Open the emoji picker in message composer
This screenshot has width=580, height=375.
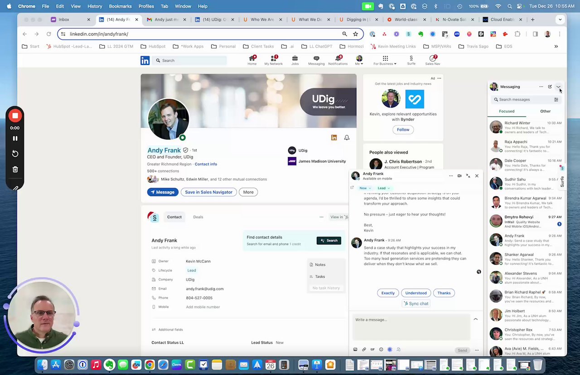[x=381, y=350]
